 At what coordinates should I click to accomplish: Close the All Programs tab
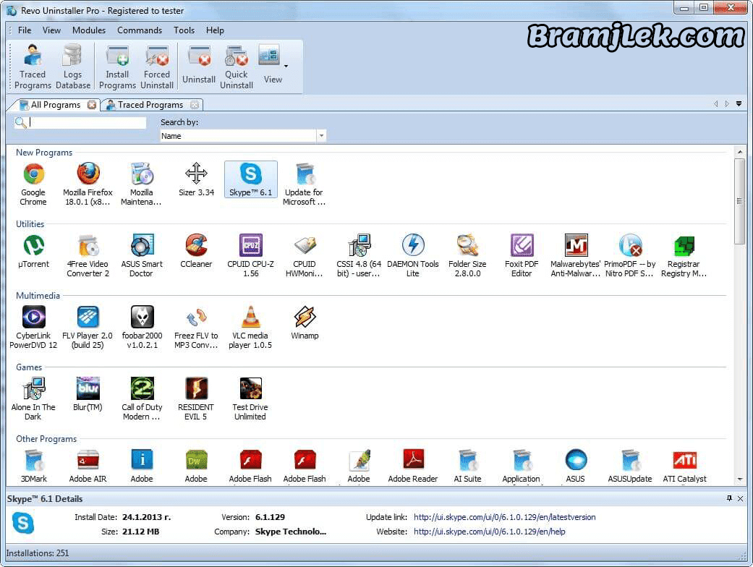coord(92,105)
